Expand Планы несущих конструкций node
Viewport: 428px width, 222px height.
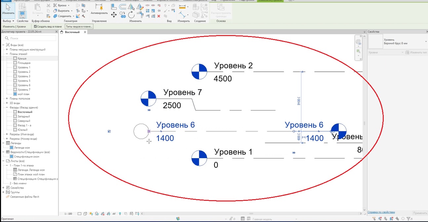(7, 49)
